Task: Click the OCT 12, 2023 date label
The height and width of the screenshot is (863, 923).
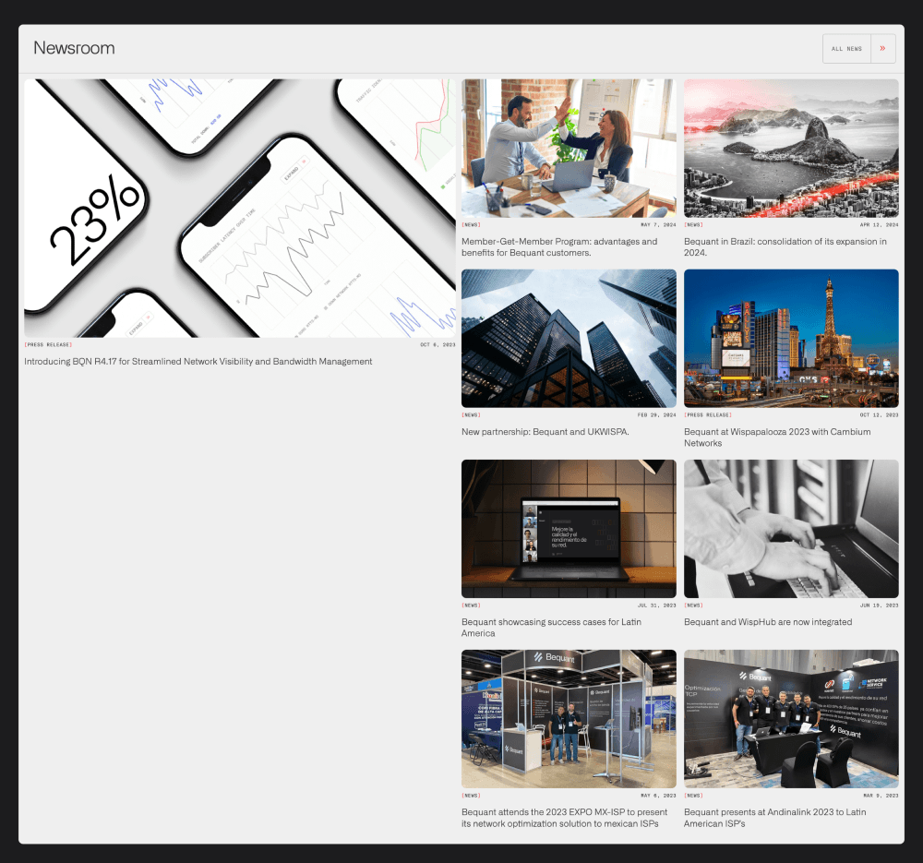Action: click(x=879, y=415)
